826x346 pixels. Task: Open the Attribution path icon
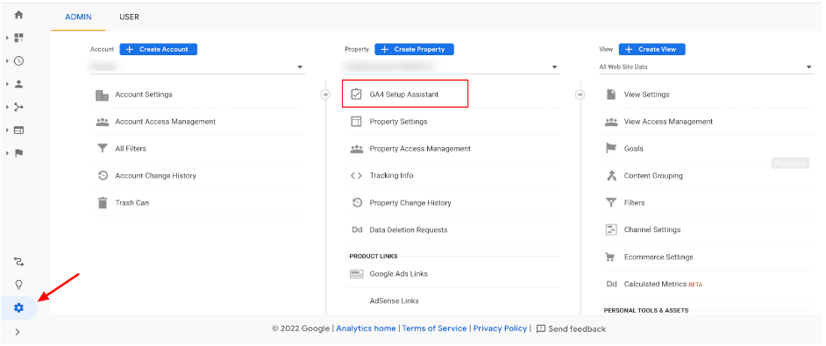[18, 262]
